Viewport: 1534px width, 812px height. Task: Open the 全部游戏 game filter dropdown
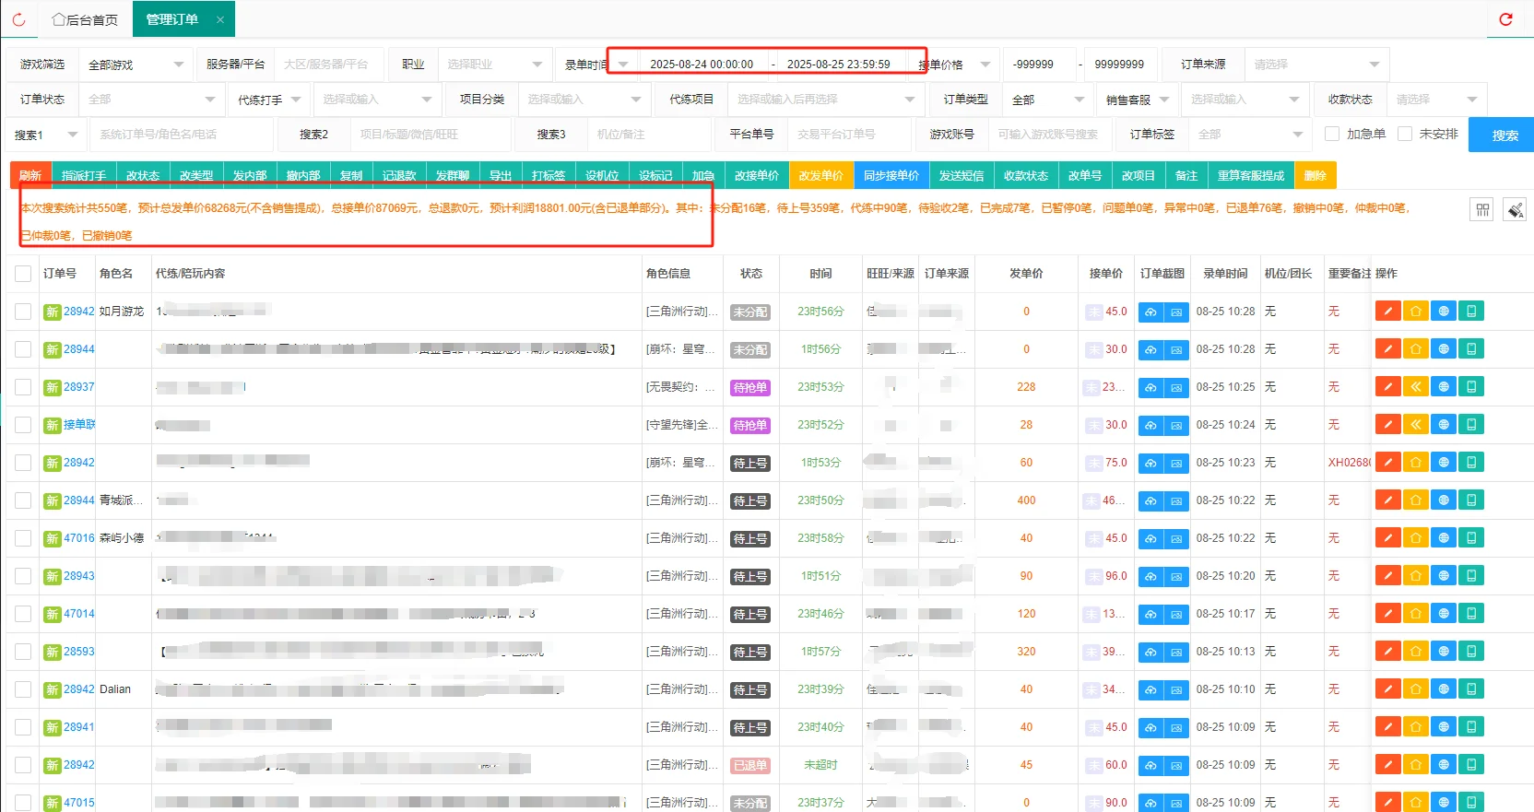click(136, 65)
